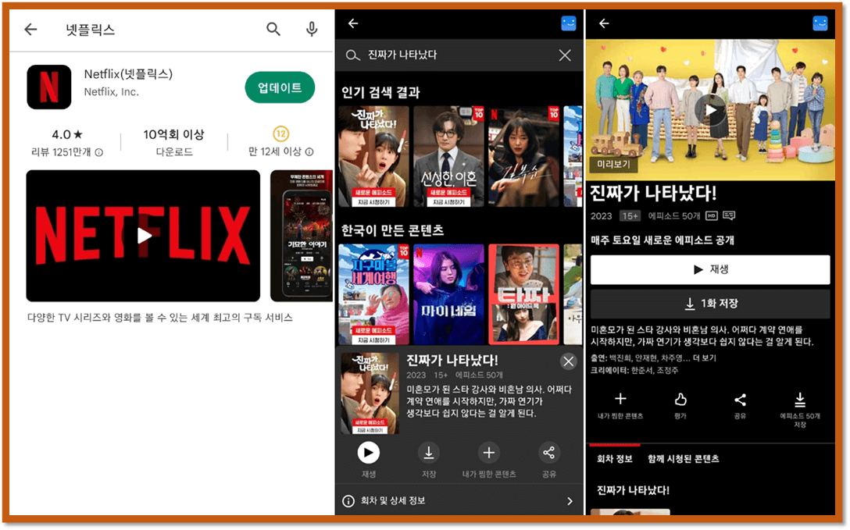Tap the 공유 share icon in the preview card
Viewport: 850px width, 530px height.
point(548,453)
